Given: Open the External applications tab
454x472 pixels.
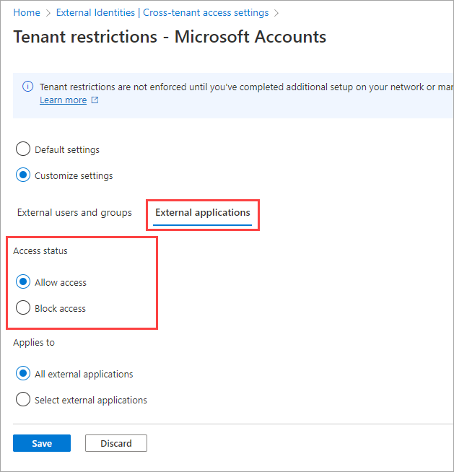Looking at the screenshot, I should point(203,213).
